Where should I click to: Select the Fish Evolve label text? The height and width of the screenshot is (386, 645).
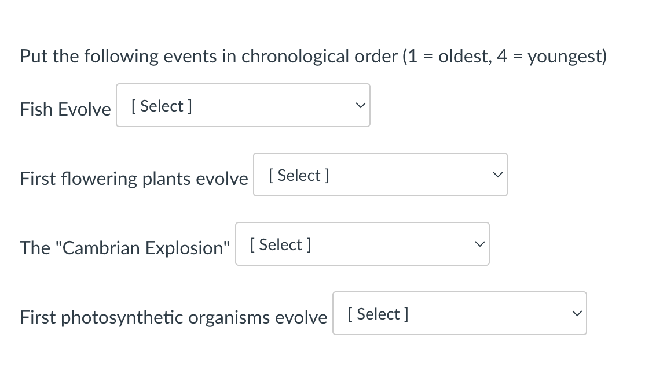coord(65,109)
